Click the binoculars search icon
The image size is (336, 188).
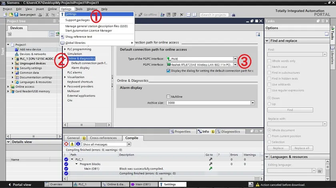(x=233, y=15)
